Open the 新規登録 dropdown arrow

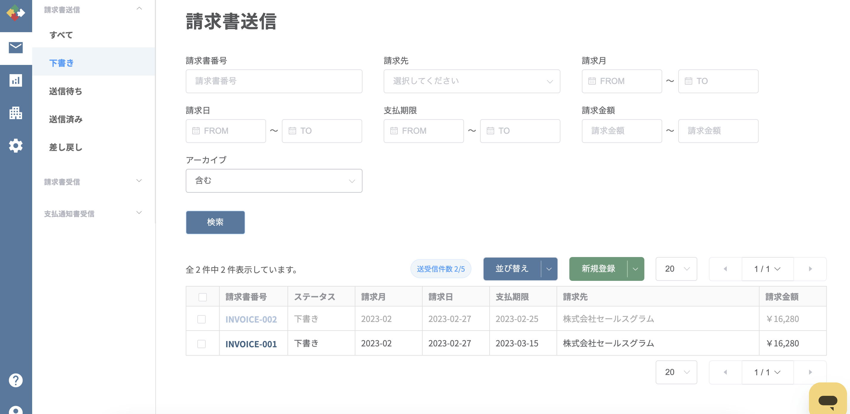(x=635, y=269)
